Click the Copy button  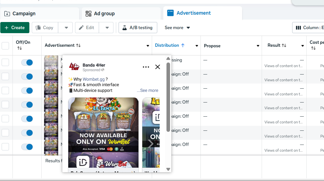(x=45, y=28)
